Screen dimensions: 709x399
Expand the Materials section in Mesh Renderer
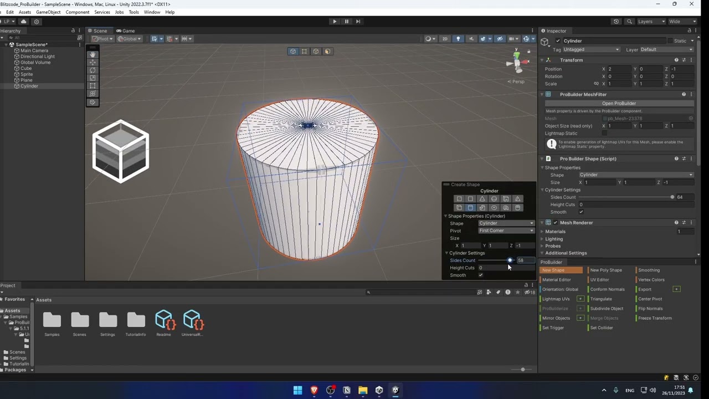pyautogui.click(x=555, y=232)
